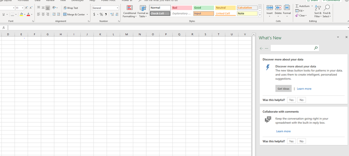The image size is (349, 156).
Task: Click the insert function fx button
Action: [x=3, y=28]
